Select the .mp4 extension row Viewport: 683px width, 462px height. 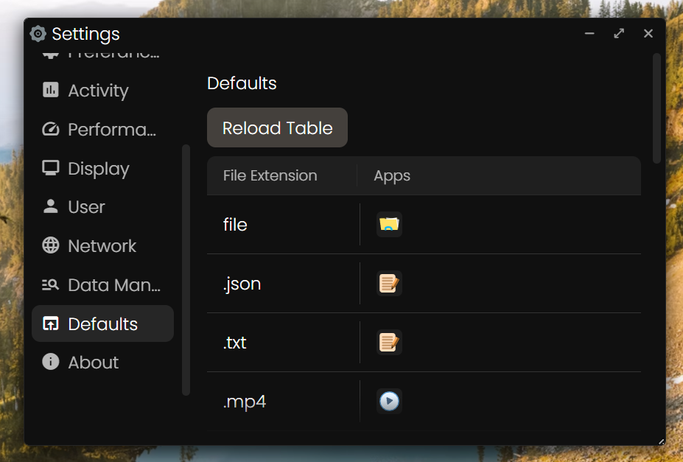[245, 402]
